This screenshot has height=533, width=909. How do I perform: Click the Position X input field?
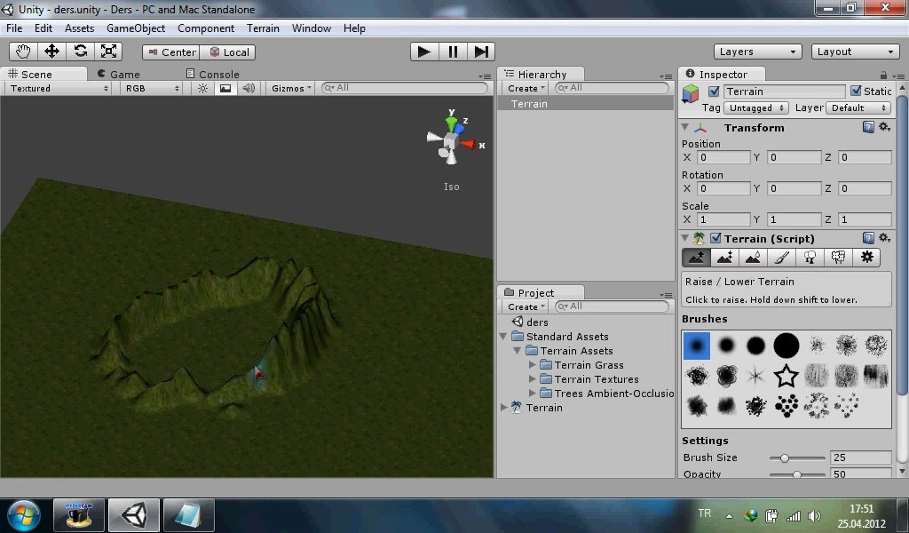724,157
